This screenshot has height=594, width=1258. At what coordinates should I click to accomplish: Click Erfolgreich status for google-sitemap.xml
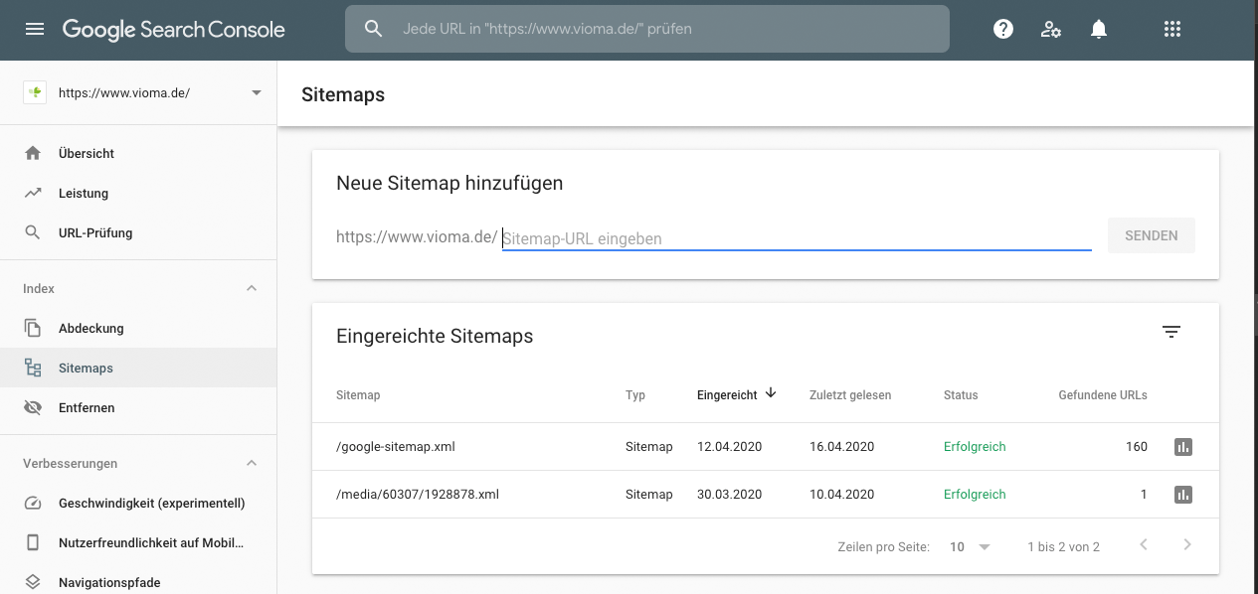(975, 447)
